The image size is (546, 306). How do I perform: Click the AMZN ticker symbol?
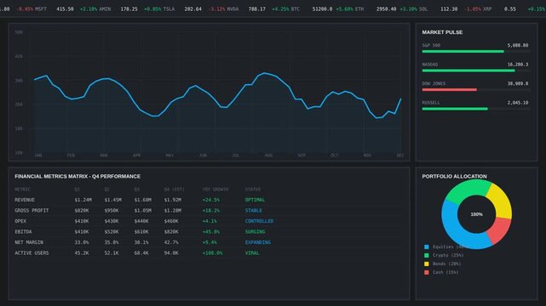pyautogui.click(x=105, y=9)
